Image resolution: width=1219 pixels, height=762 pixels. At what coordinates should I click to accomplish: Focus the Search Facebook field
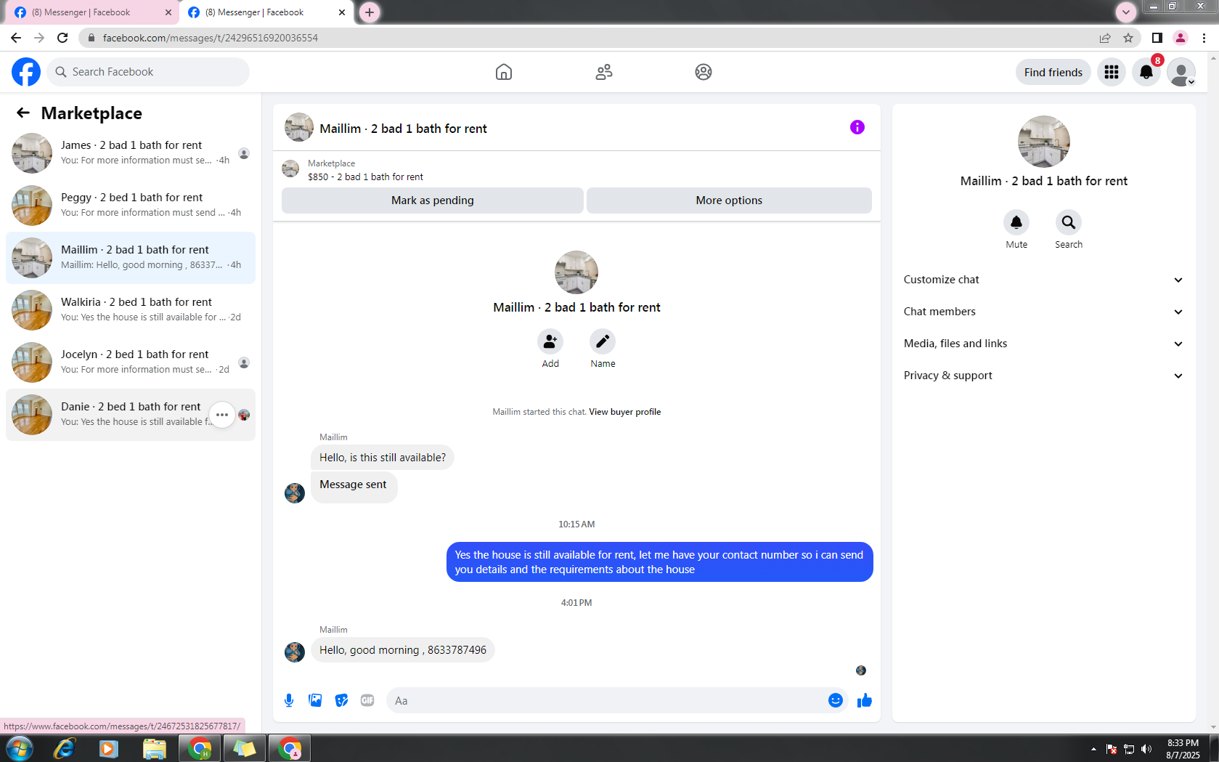[148, 72]
